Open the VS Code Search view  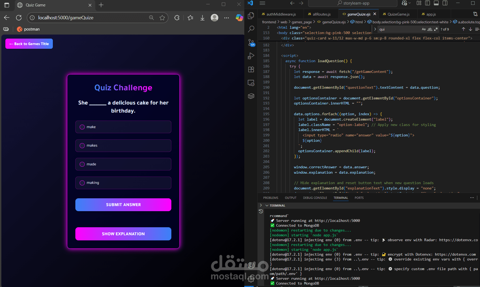[x=251, y=29]
